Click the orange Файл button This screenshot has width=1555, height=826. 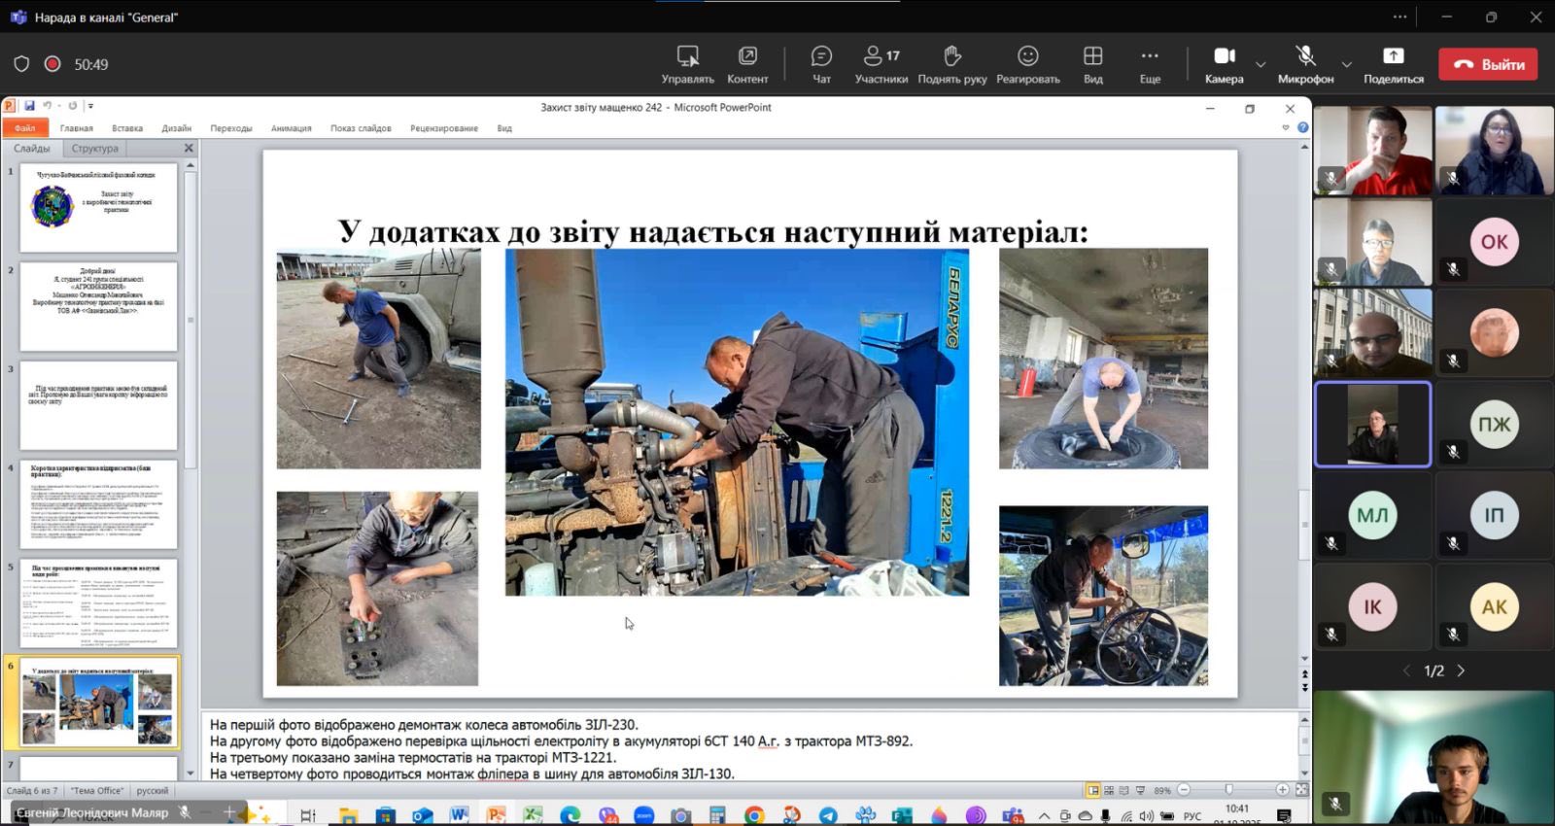tap(24, 128)
